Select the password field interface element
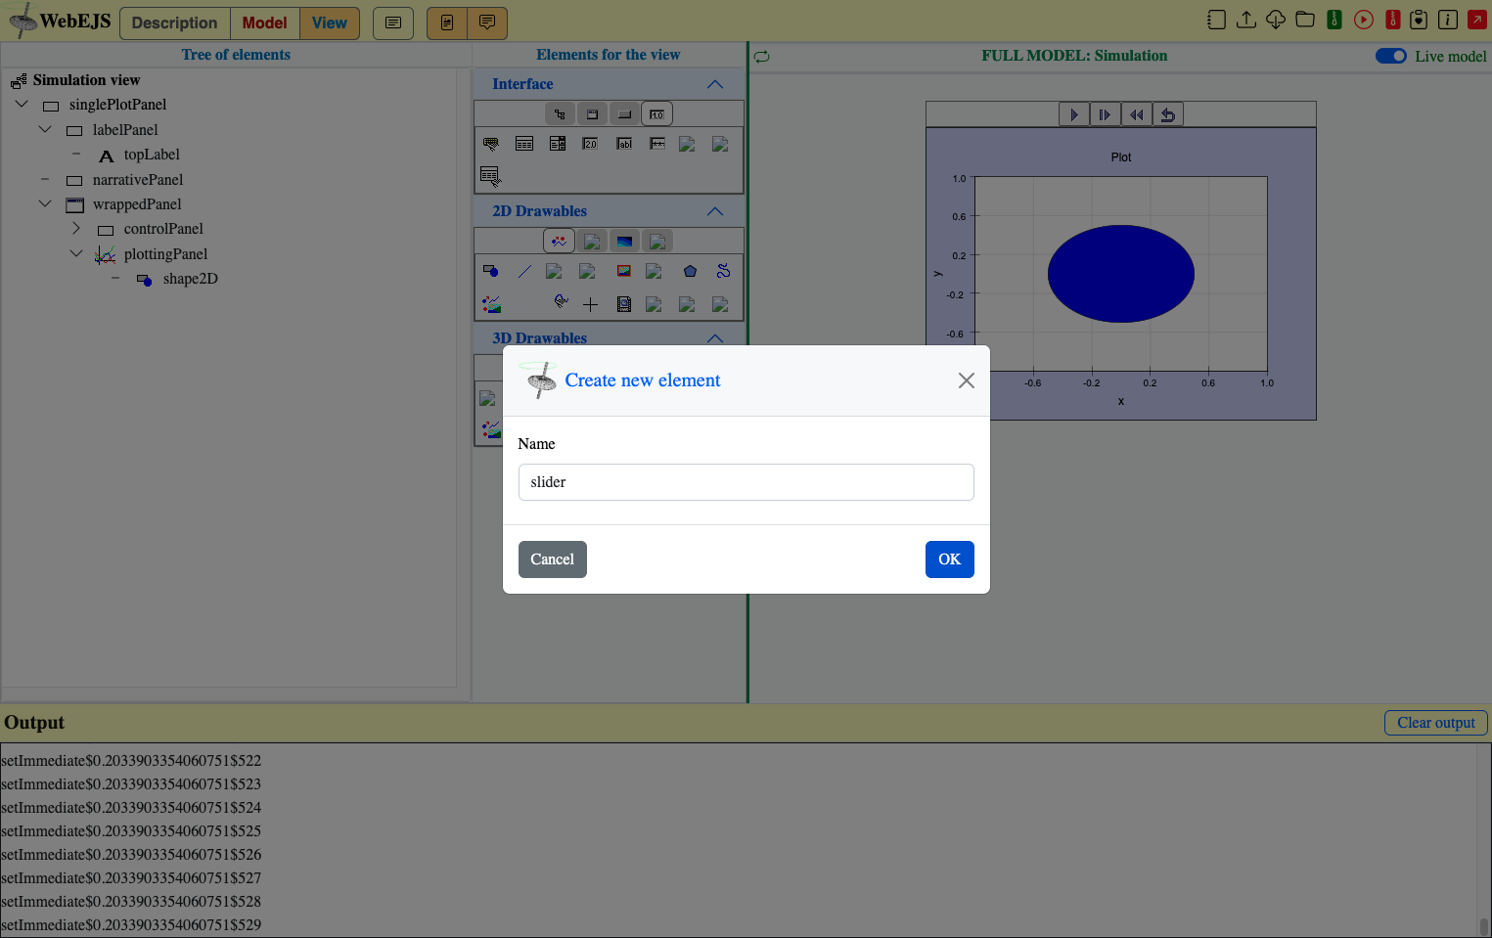 point(657,144)
